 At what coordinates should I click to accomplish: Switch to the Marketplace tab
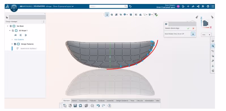(149, 101)
